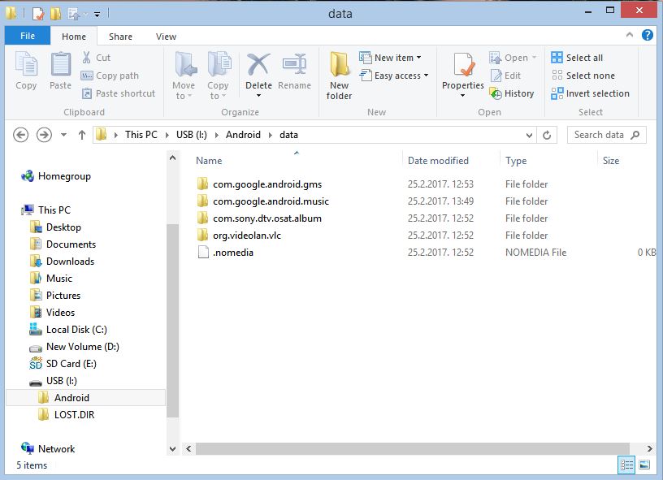Open the File menu
The width and height of the screenshot is (663, 480).
28,37
